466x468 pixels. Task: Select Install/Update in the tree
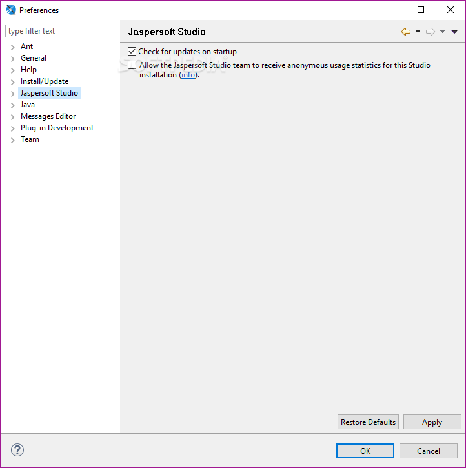tap(45, 81)
